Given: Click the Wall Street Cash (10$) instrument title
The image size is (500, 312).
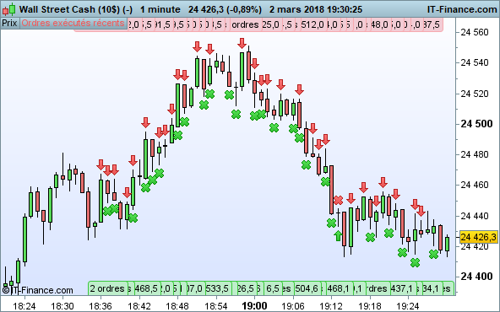Looking at the screenshot, I should click(x=75, y=9).
